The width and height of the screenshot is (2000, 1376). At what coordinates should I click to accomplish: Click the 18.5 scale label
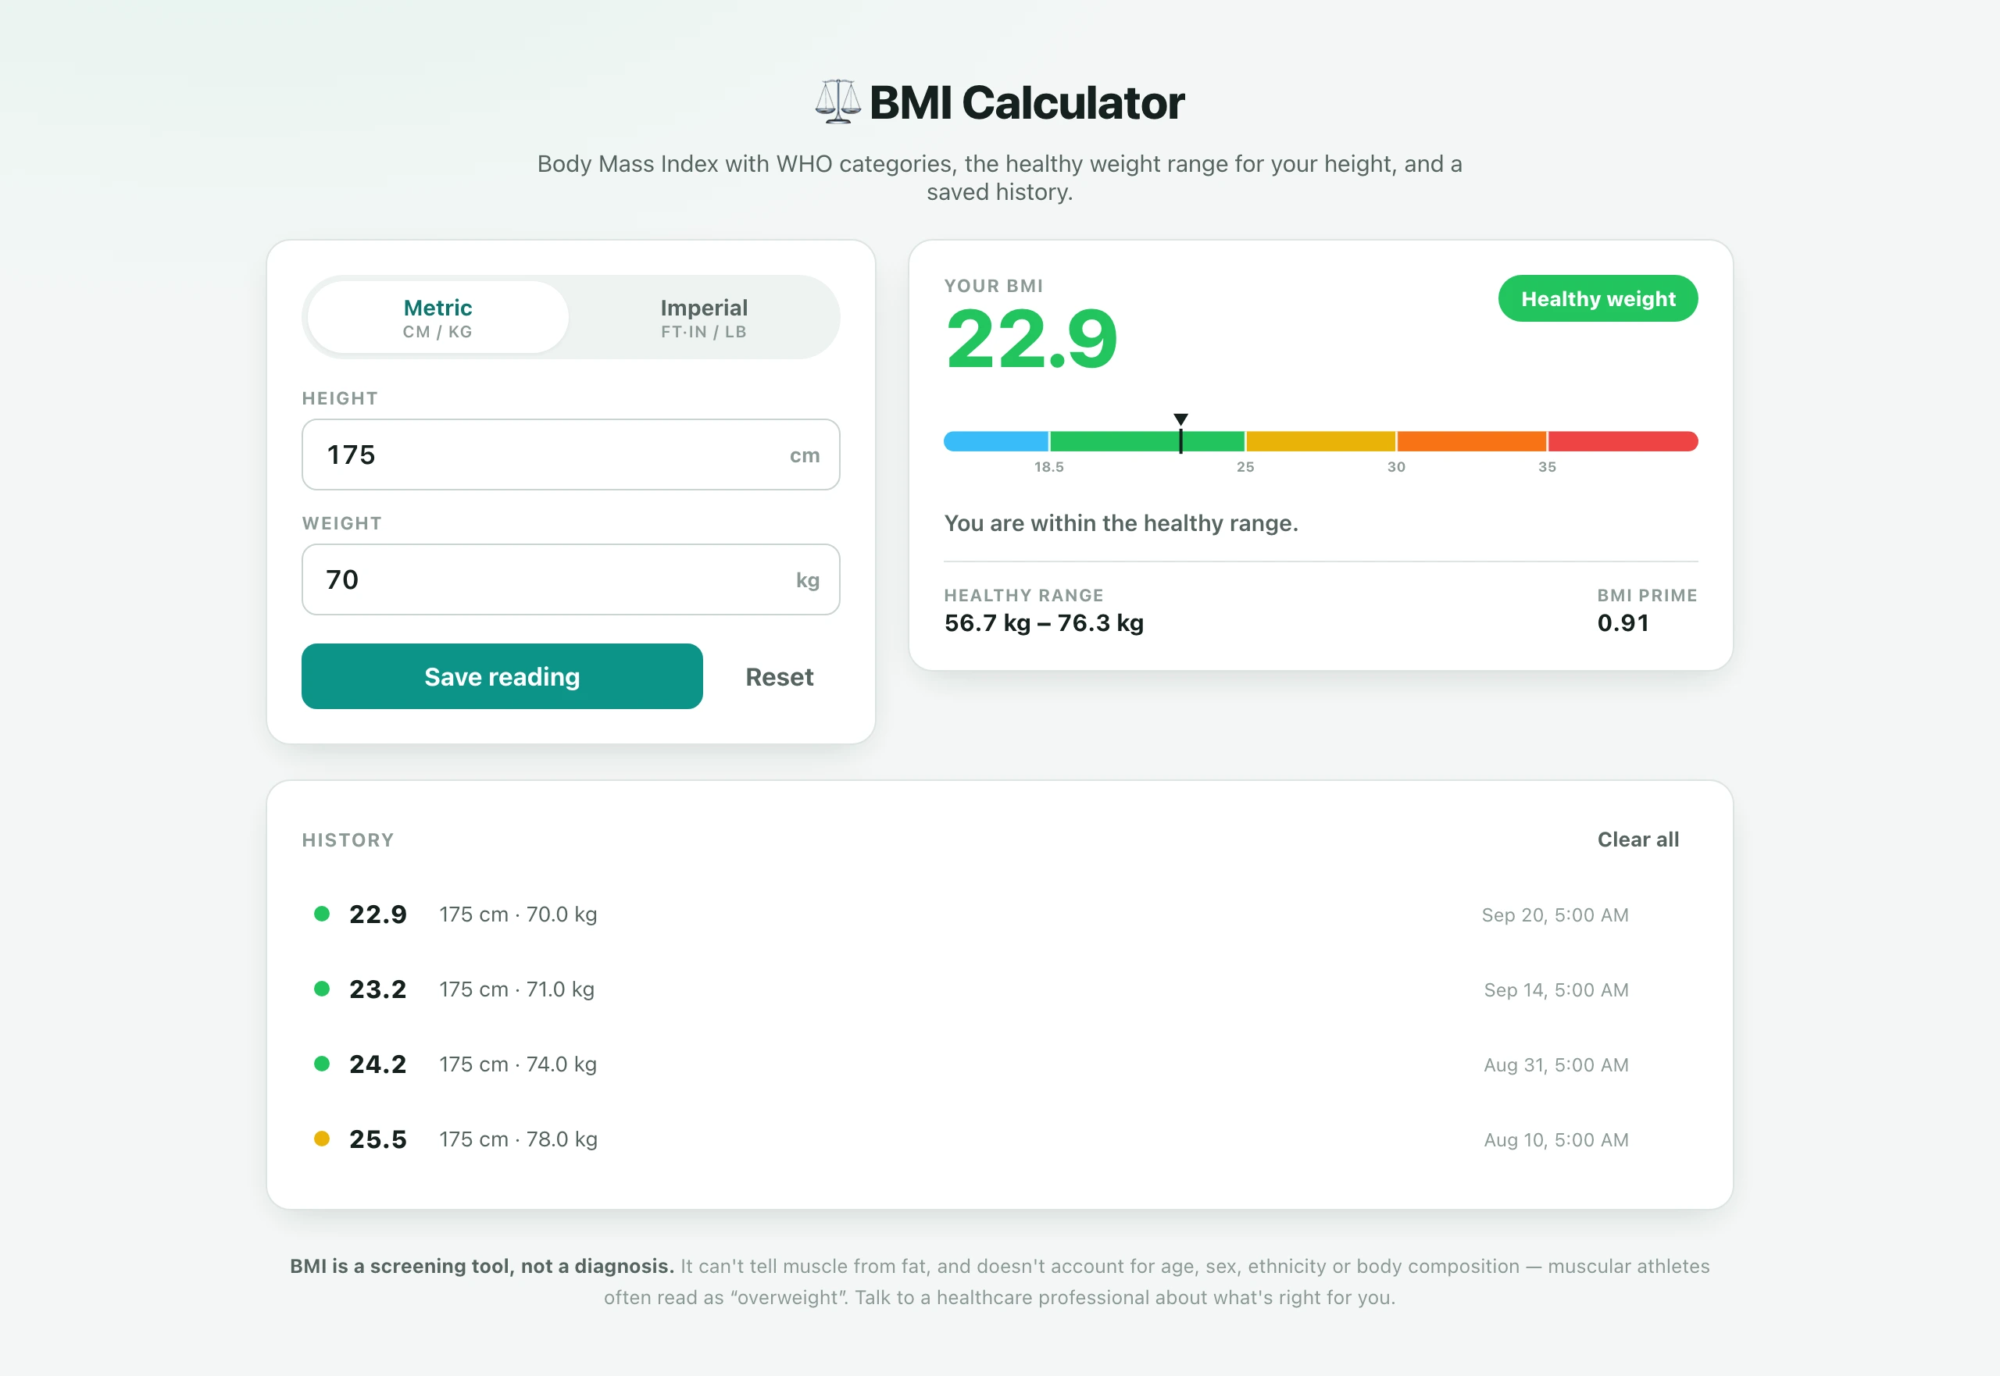click(1048, 467)
